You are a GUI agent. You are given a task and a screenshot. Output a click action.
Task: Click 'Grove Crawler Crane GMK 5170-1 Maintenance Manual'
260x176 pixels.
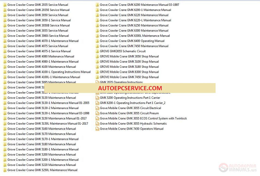43,139
